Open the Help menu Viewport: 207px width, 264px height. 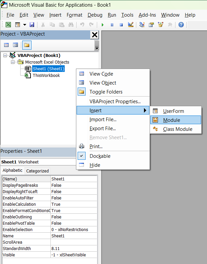pyautogui.click(x=190, y=15)
